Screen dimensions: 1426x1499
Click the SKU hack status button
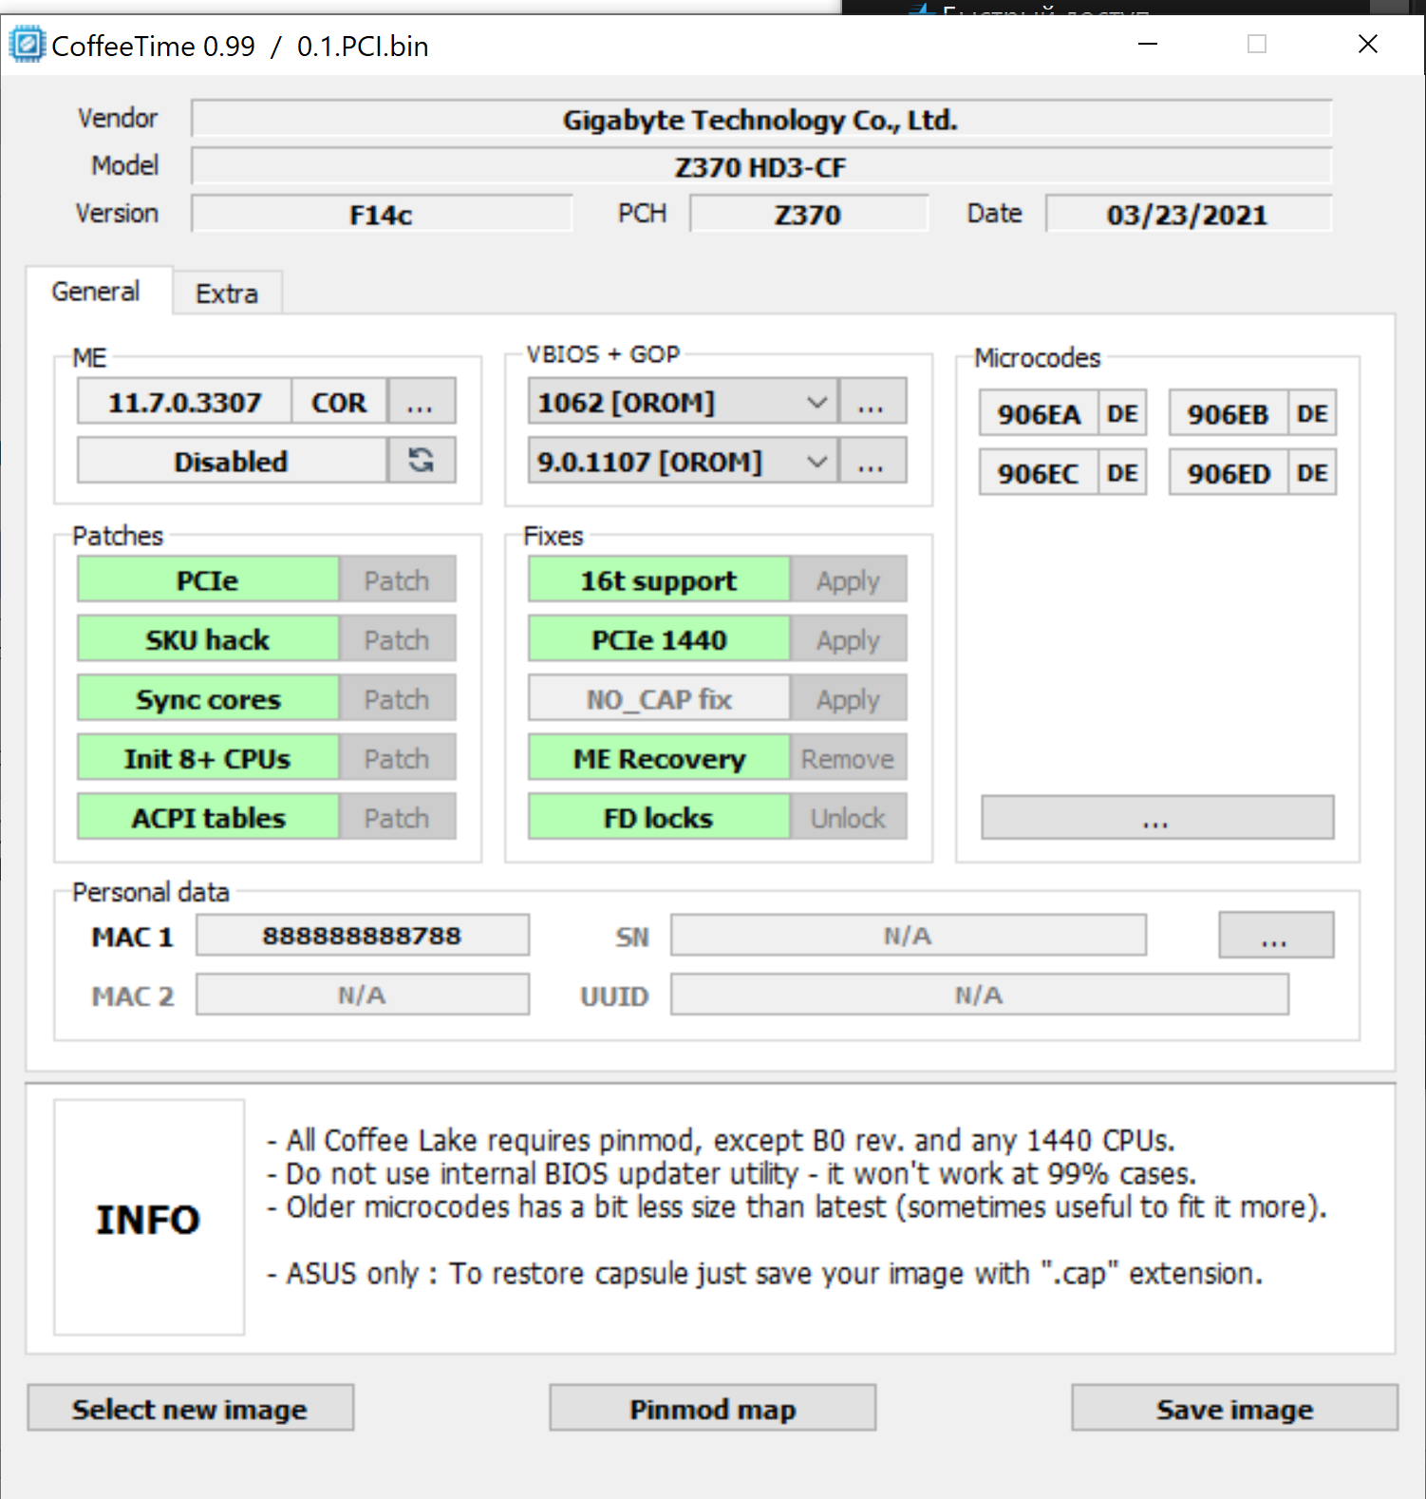click(x=208, y=639)
